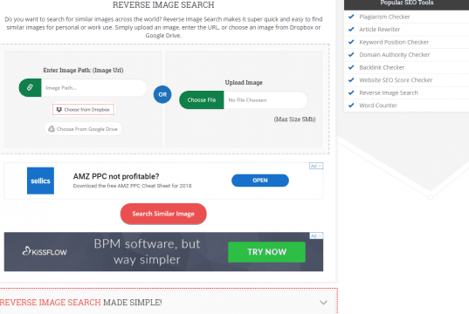Screen dimensions: 469x314
Task: Open the Plagiarism Checker tool
Action: 384,17
